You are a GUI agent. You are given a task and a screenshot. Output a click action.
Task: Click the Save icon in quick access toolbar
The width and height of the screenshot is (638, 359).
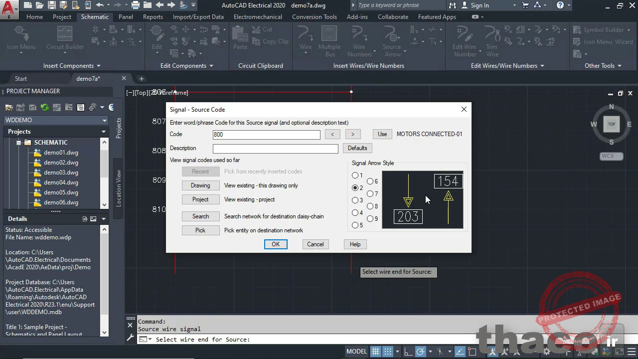(52, 5)
